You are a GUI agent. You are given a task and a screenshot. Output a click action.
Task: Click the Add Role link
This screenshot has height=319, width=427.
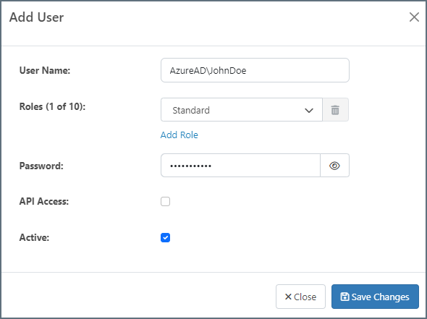(x=179, y=135)
